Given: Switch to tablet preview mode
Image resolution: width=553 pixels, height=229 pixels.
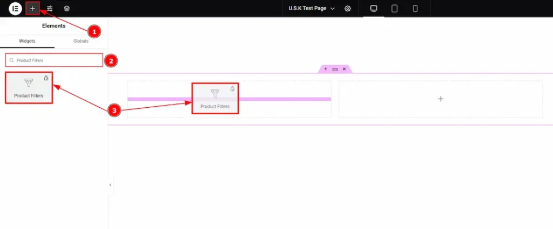Looking at the screenshot, I should click(394, 9).
